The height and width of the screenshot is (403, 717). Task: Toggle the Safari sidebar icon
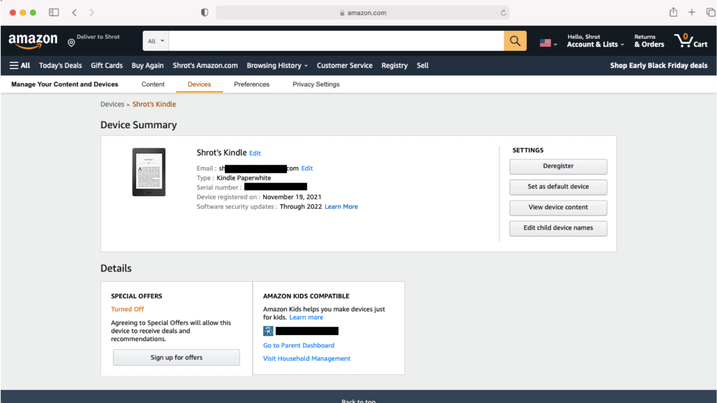click(x=54, y=12)
